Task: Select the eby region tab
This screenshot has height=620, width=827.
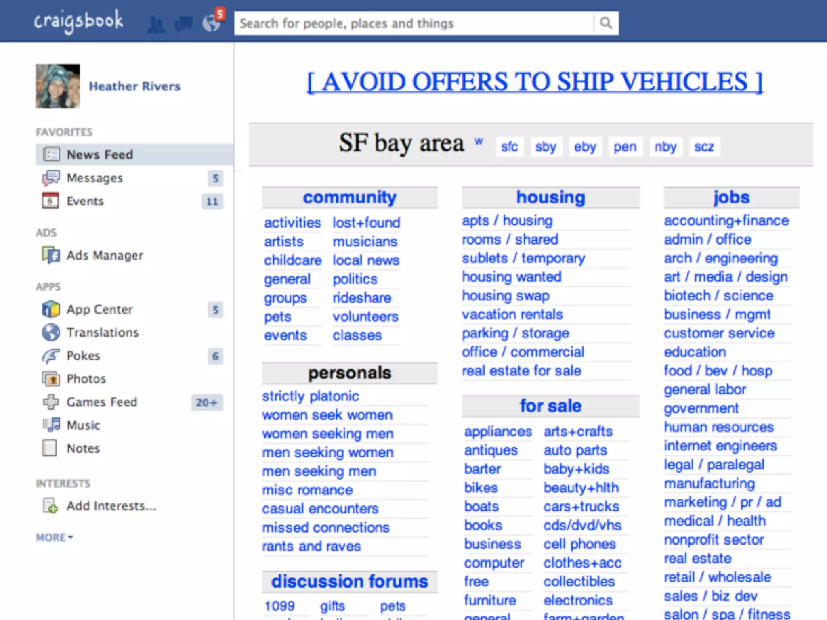Action: 585,147
